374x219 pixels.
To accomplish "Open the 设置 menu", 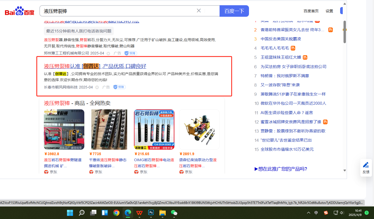I will 329,11.
